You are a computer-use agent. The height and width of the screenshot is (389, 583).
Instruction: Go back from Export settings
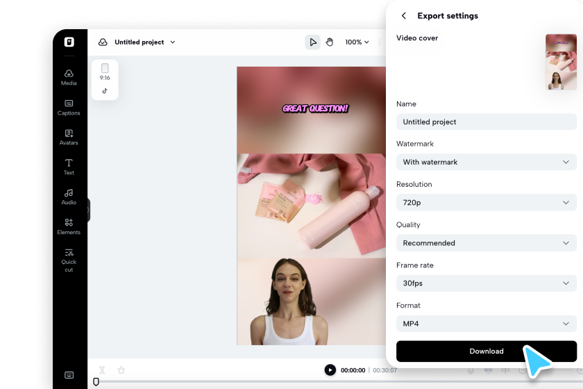(x=404, y=16)
